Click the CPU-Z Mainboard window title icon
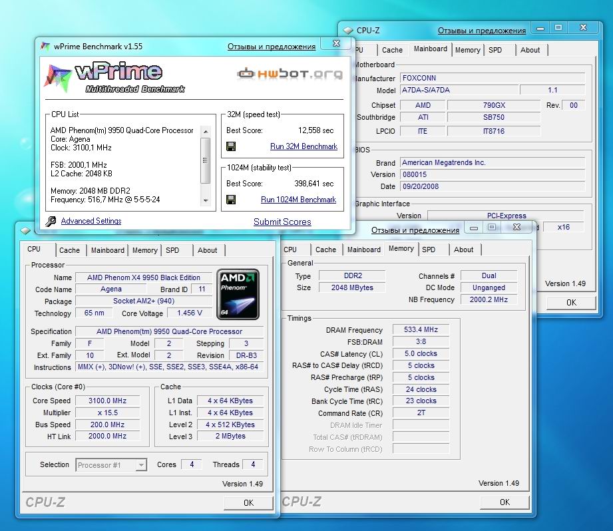This screenshot has width=613, height=531. [348, 30]
